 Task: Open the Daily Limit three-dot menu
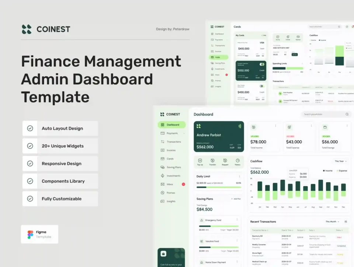pos(239,176)
